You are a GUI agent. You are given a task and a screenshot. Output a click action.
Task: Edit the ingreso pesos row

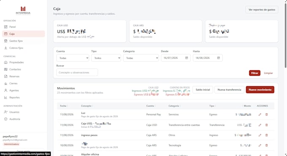[x=260, y=135]
